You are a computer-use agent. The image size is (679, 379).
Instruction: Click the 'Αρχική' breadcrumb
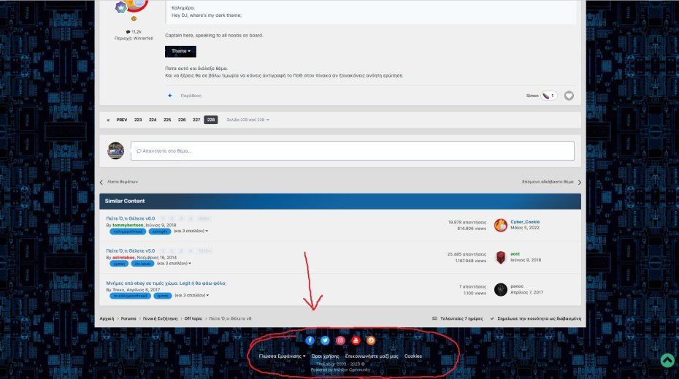[x=107, y=318]
